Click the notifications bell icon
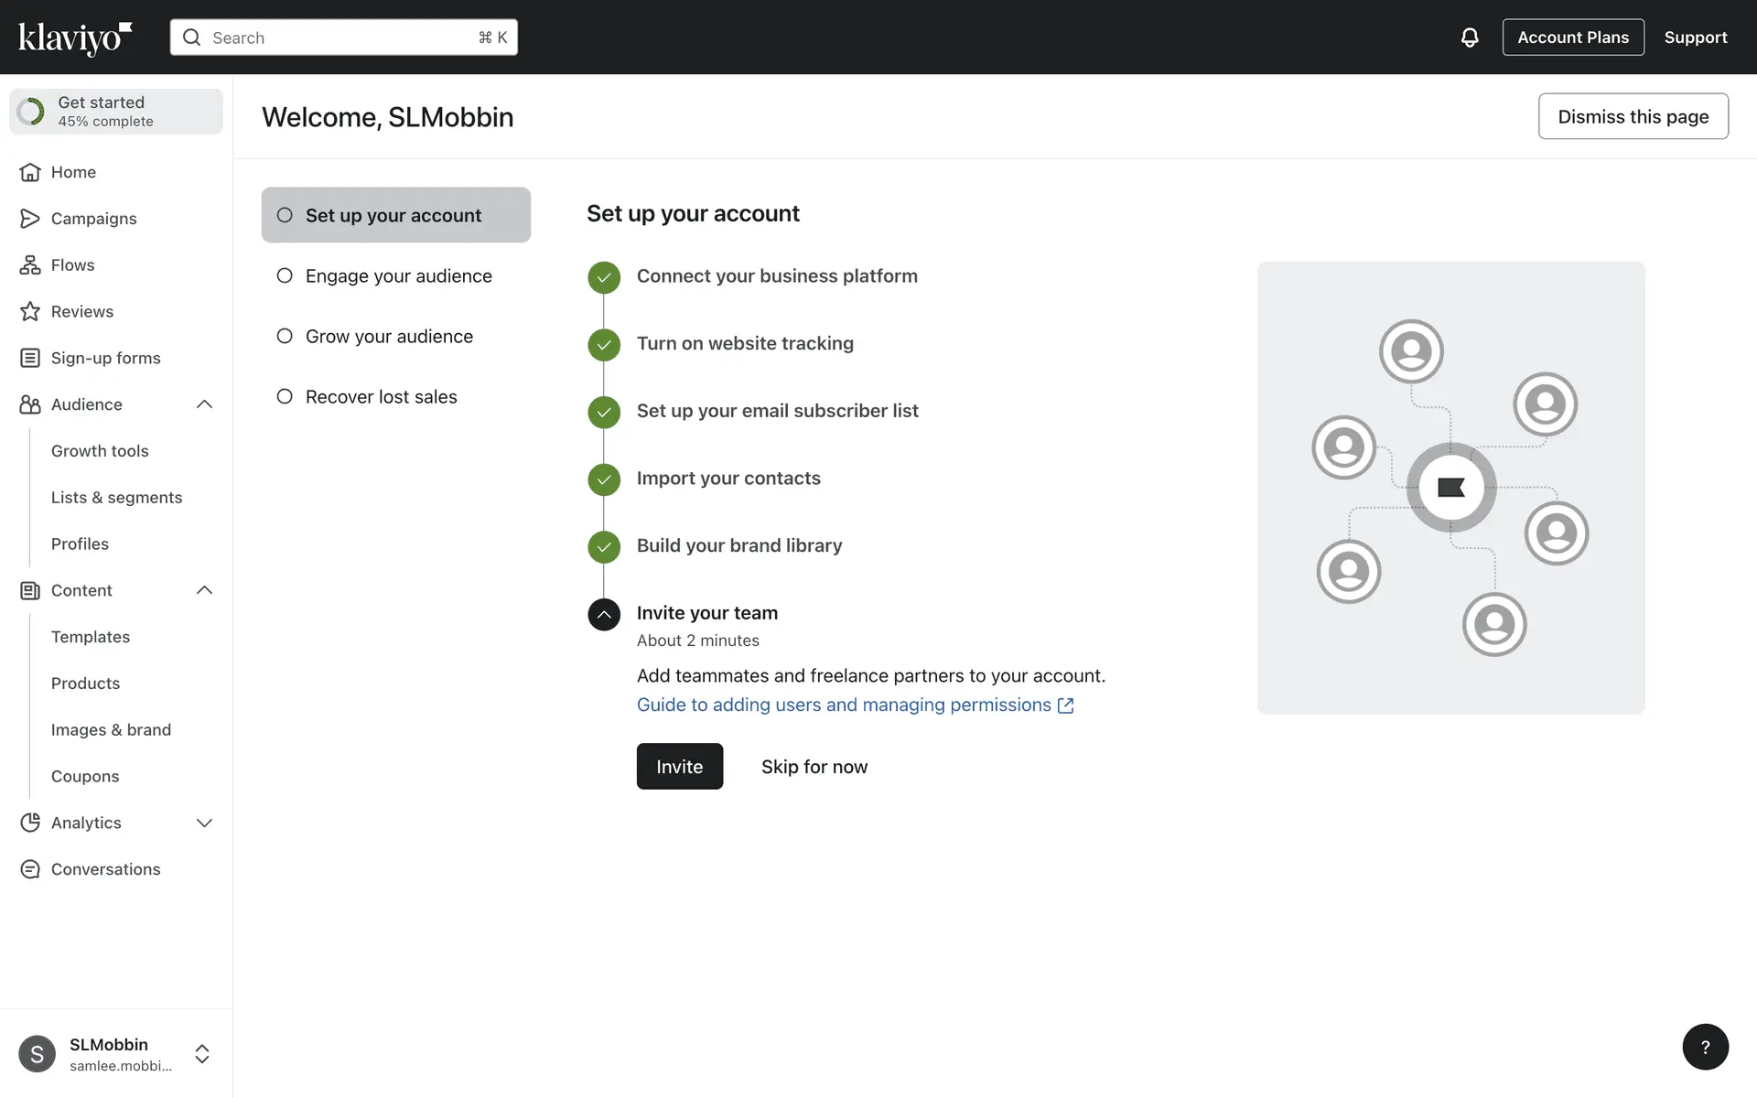Screen dimensions: 1757x1098 point(1469,38)
